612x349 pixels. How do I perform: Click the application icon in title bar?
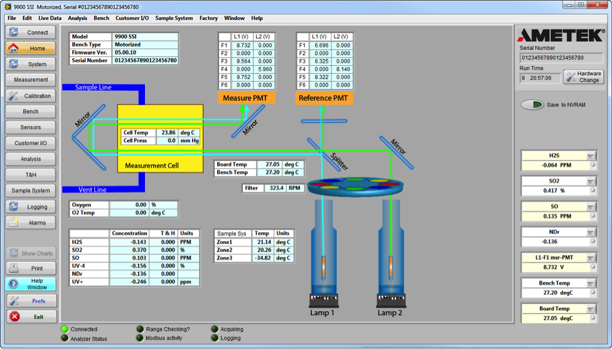pyautogui.click(x=8, y=7)
